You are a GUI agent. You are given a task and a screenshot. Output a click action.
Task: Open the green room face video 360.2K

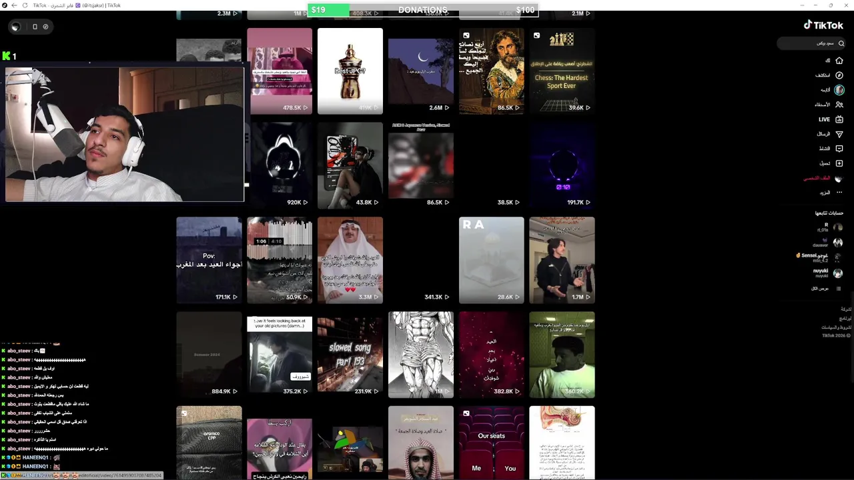point(562,355)
